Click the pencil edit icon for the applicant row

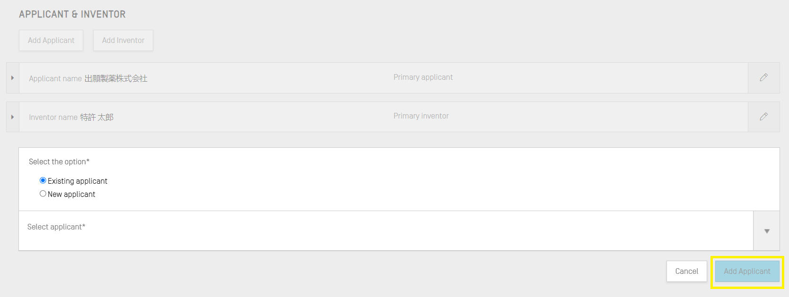pyautogui.click(x=763, y=77)
